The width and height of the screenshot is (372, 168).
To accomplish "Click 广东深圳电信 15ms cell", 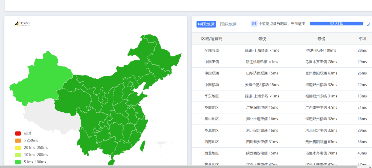I will click(262, 107).
